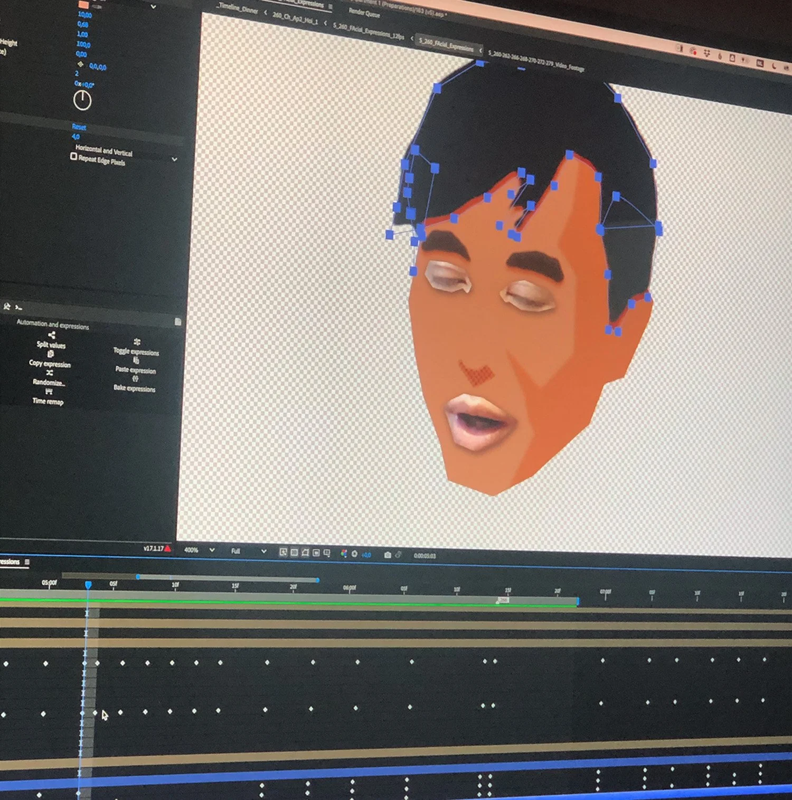792x800 pixels.
Task: Select the _Timeline_Dinner breadcrumb tab
Action: tap(237, 8)
